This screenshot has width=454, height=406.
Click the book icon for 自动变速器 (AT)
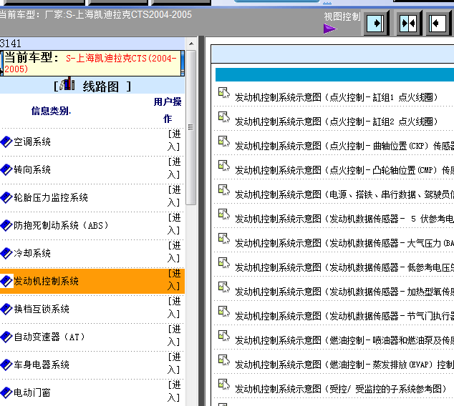tap(6, 337)
